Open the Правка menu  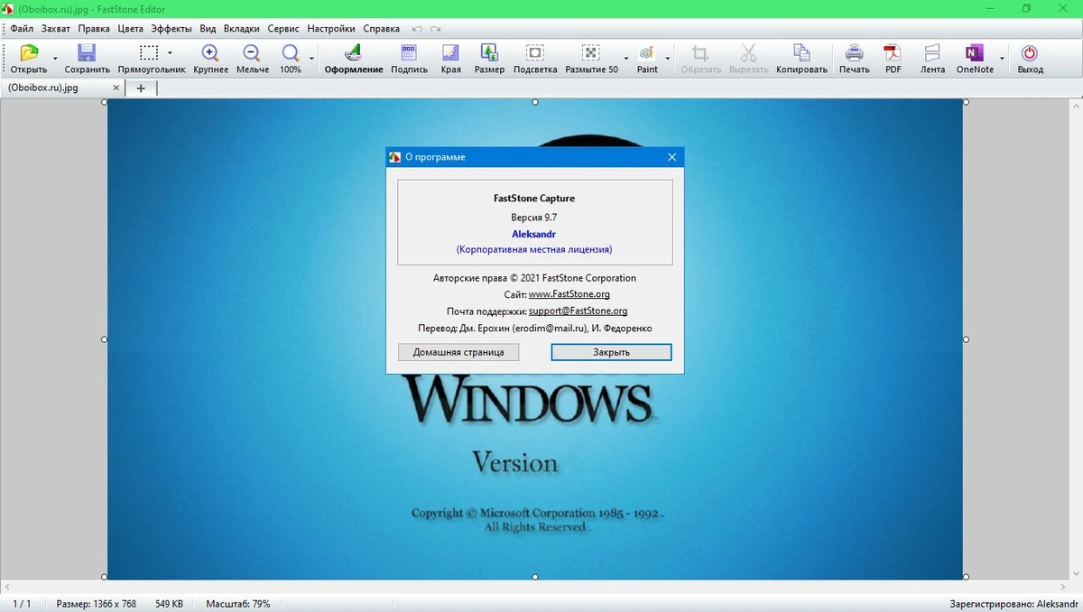click(94, 29)
